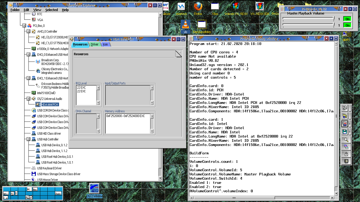Open the Folder menu in Hardware Explorer

[15, 10]
